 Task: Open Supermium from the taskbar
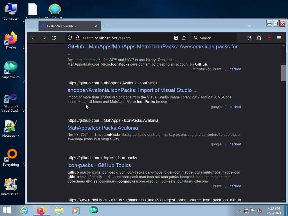[x=93, y=210]
